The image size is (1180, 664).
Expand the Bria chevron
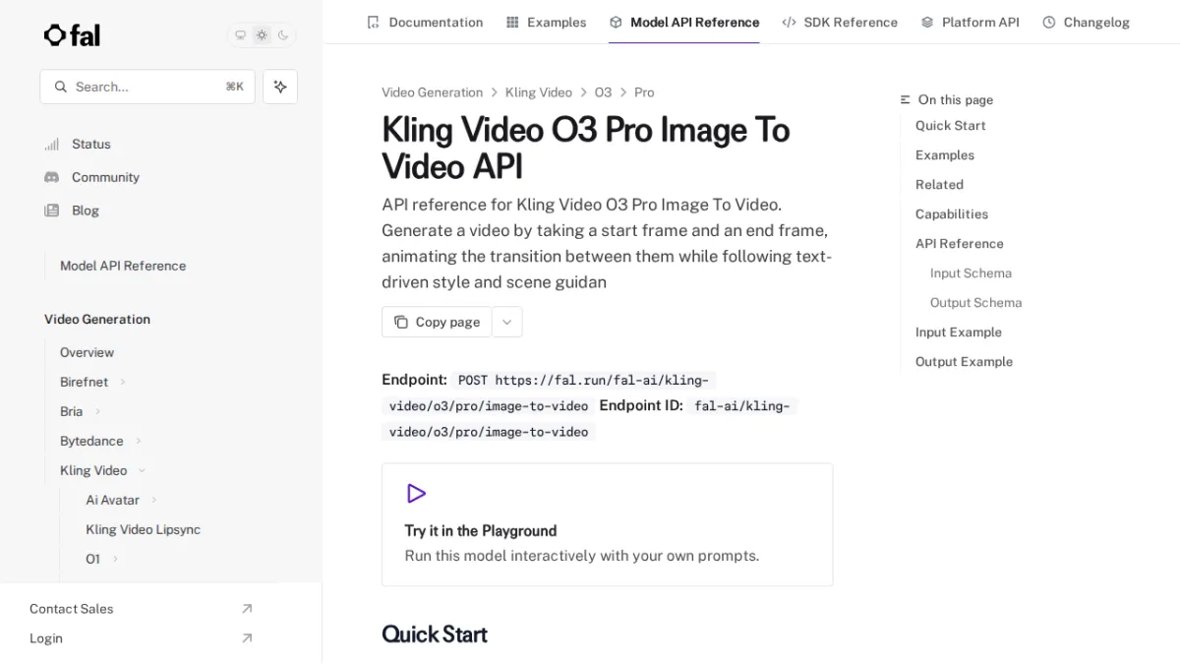tap(97, 411)
